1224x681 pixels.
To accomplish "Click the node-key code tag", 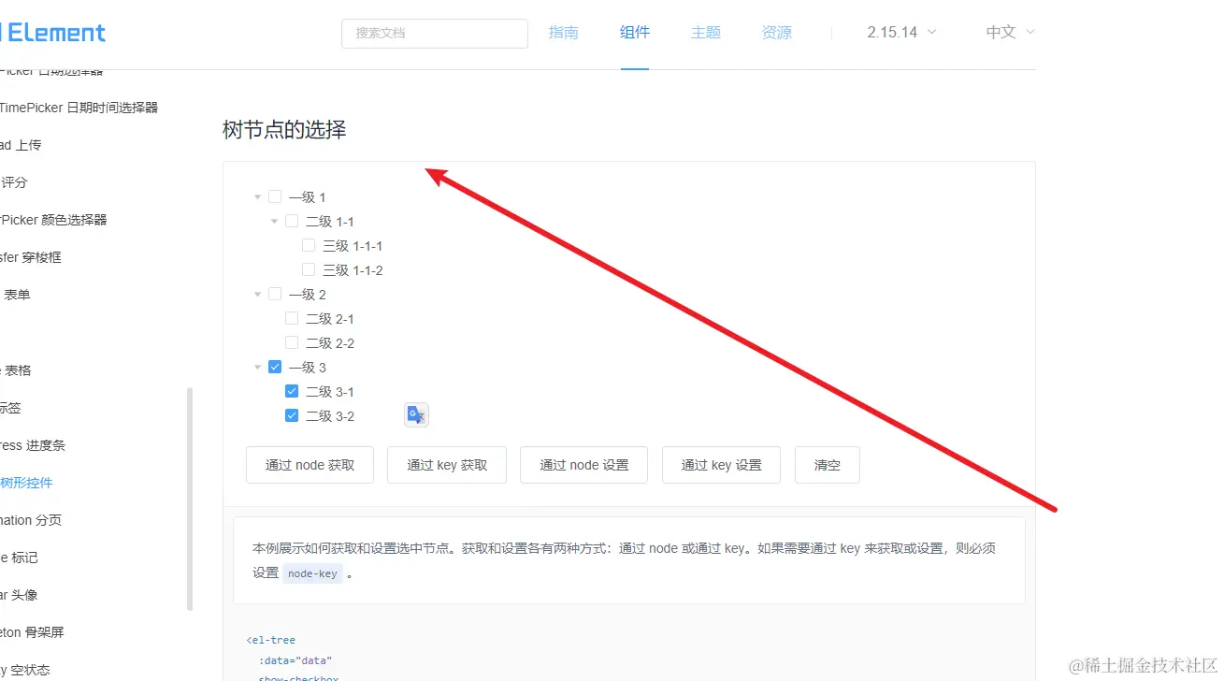I will [x=313, y=573].
